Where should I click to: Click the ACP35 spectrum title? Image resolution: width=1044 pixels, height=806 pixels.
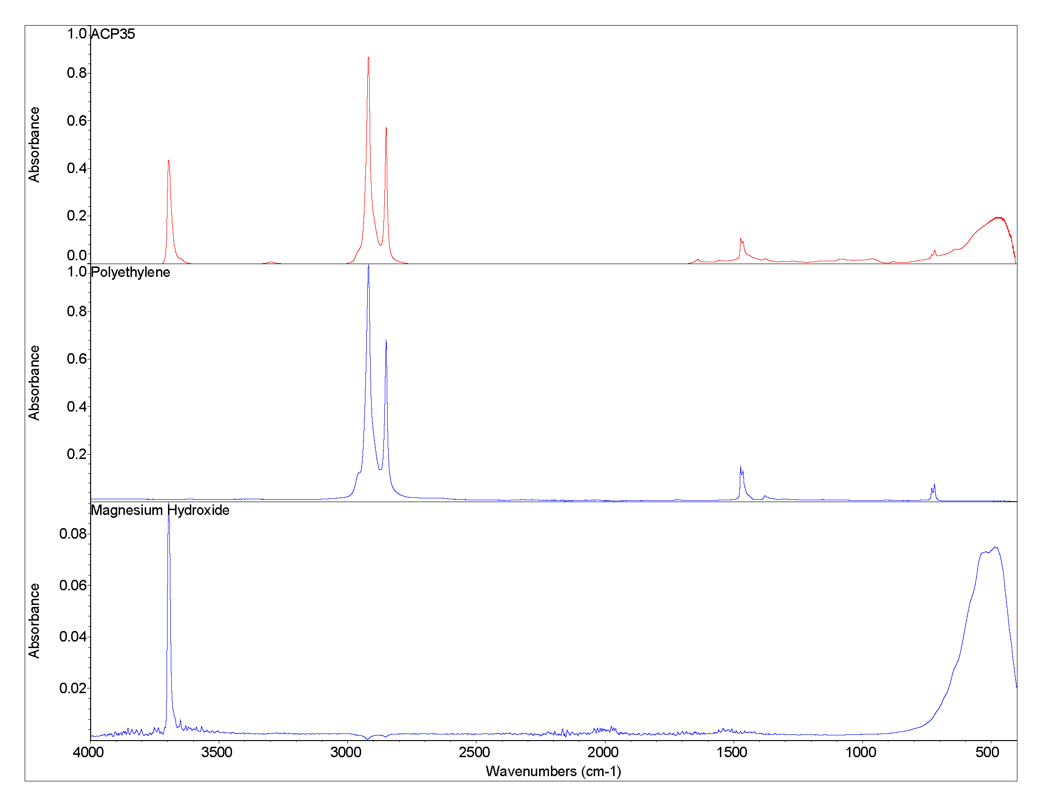coord(113,34)
